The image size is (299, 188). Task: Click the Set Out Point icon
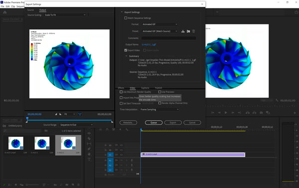click(x=60, y=114)
